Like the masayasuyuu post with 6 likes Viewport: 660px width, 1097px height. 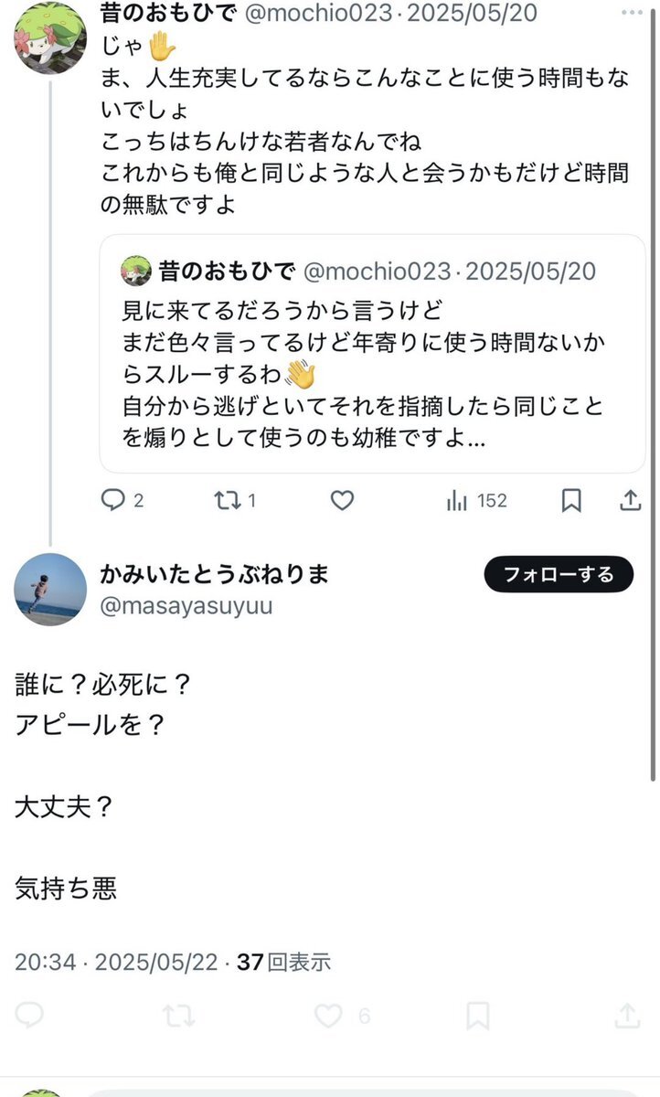pos(328,1015)
